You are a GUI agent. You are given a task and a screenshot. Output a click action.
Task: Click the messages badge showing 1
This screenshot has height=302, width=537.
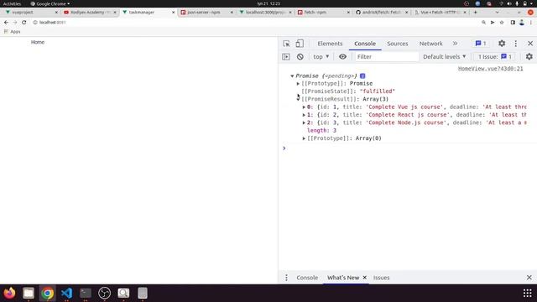(481, 44)
